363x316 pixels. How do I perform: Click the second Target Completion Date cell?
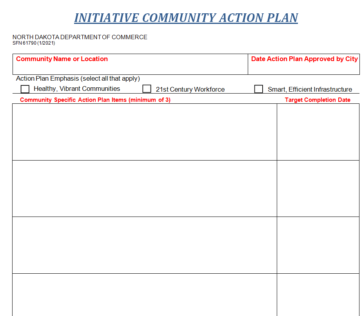point(318,188)
